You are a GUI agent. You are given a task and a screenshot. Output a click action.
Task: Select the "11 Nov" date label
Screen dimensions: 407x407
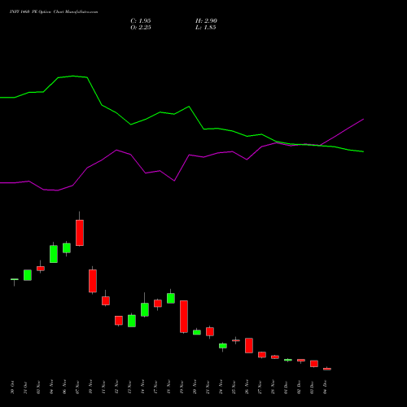point(103,387)
